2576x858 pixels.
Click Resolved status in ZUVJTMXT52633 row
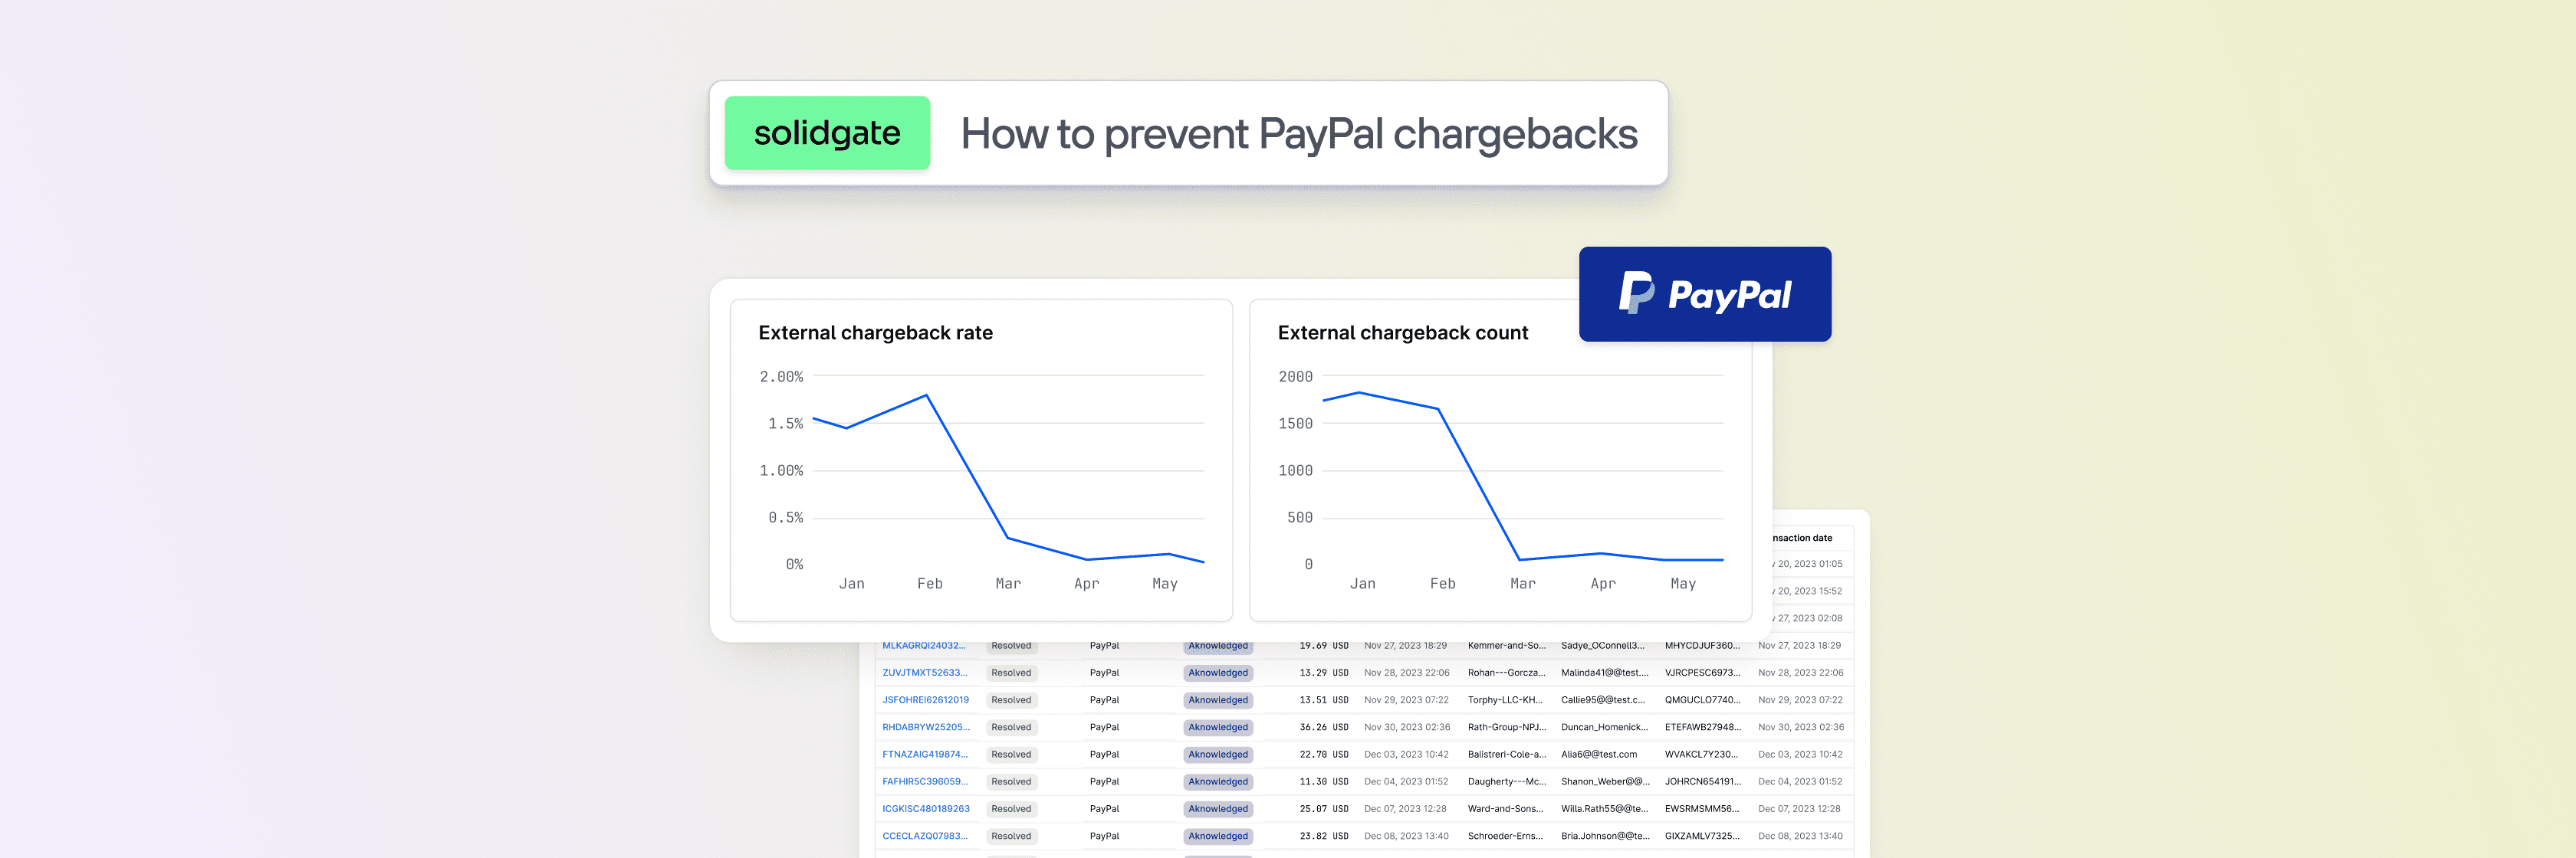tap(1011, 673)
